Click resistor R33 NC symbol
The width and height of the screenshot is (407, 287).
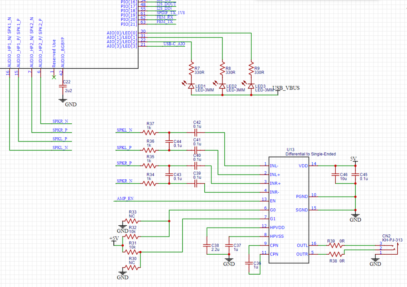[132, 221]
